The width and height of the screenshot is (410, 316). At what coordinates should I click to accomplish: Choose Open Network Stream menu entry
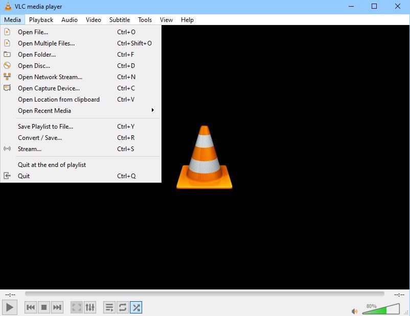point(50,77)
